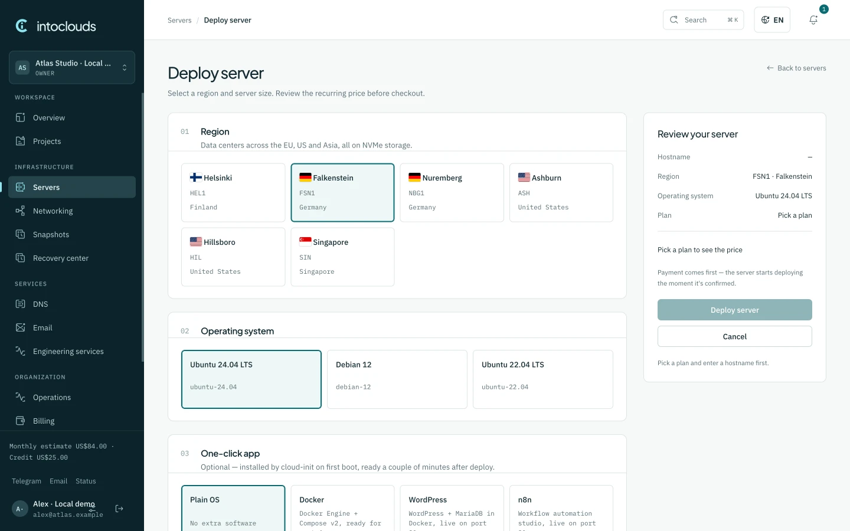Choose Ubuntu 22.04 LTS operating system
Image resolution: width=850 pixels, height=531 pixels.
pos(543,379)
